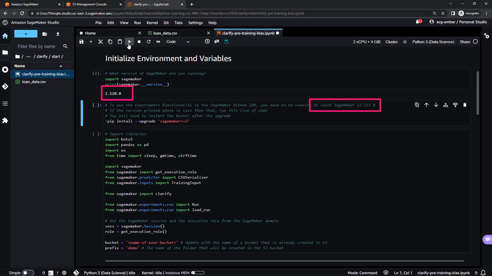Open the extensions puzzle-piece panel
The width and height of the screenshot is (492, 276).
5,120
